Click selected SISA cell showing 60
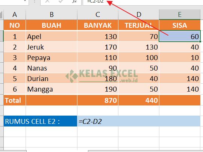This screenshot has width=203, height=152. pyautogui.click(x=180, y=36)
